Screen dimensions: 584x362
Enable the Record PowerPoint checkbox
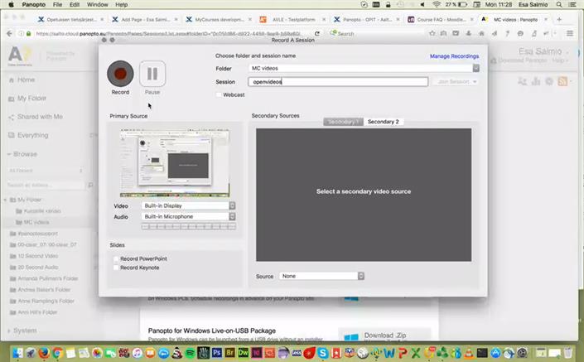(116, 258)
